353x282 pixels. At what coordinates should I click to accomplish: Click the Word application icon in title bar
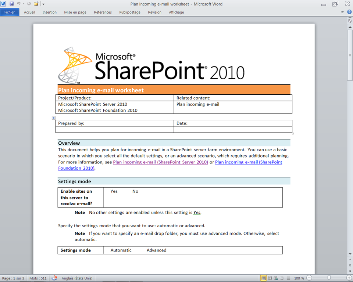(3, 4)
